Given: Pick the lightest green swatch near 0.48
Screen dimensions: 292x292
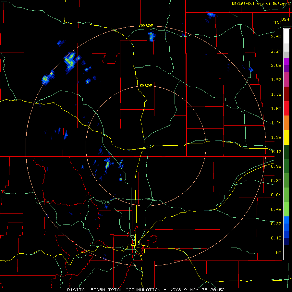Looking at the screenshot, I should click(286, 209).
